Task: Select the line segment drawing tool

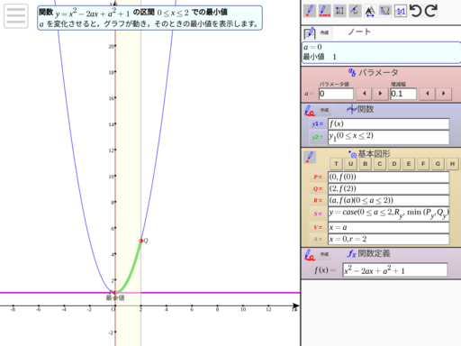Action: (324, 11)
